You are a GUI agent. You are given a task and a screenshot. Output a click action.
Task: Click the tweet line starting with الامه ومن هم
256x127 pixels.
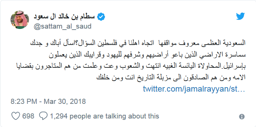pos(171,77)
